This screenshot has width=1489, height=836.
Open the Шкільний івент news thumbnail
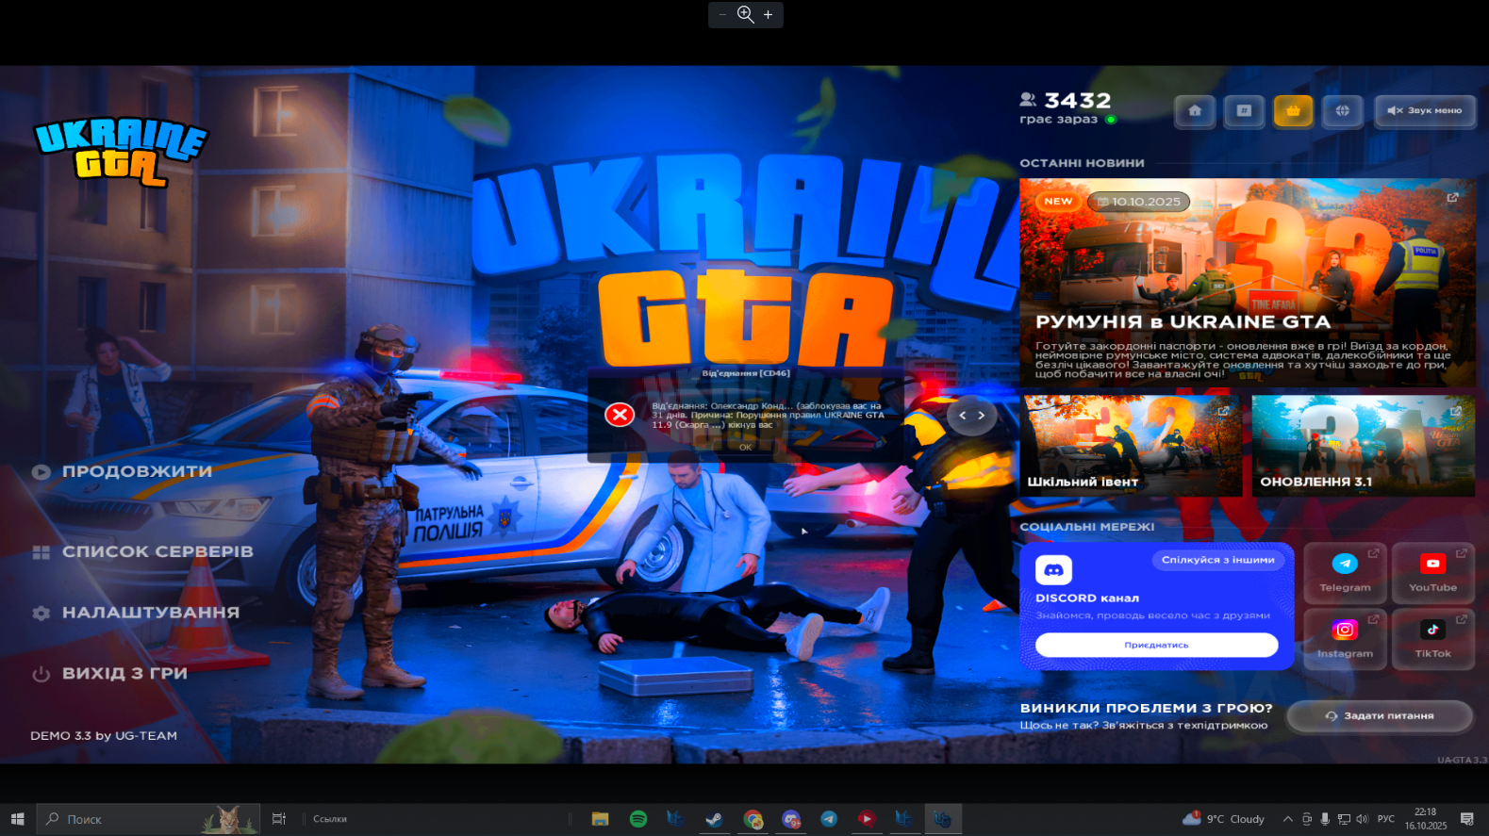point(1131,446)
